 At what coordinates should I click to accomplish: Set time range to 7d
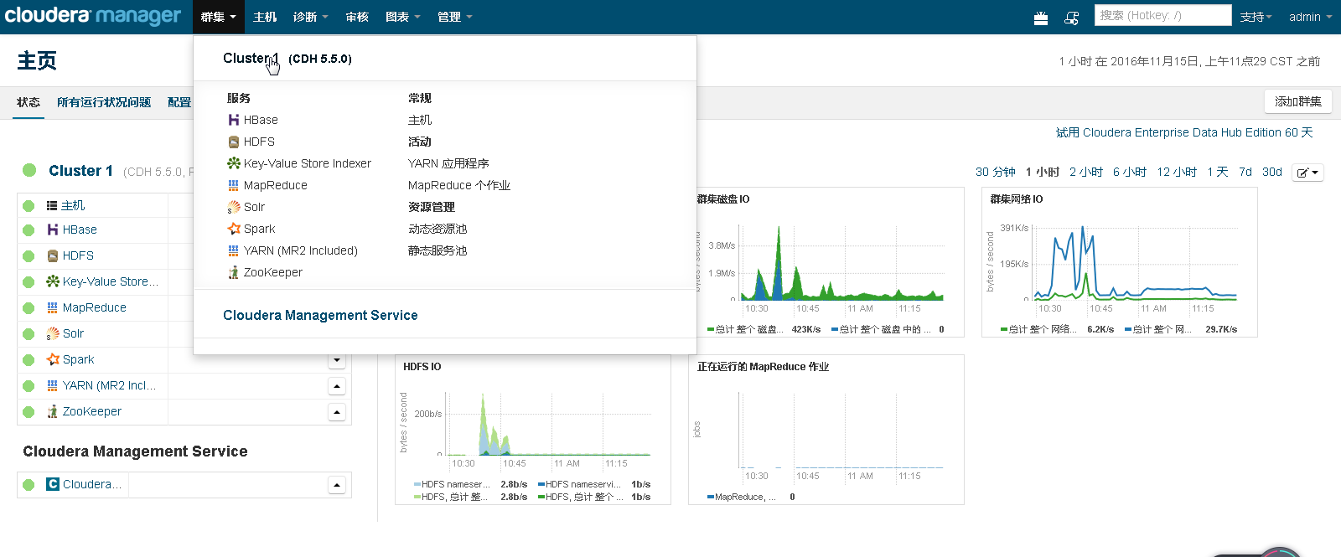point(1245,172)
